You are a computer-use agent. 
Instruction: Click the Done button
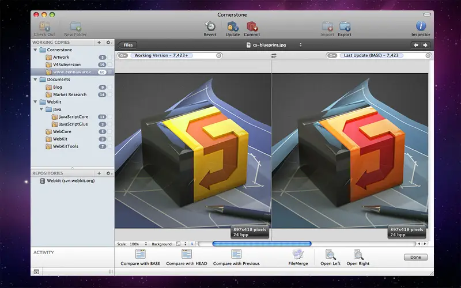click(415, 257)
